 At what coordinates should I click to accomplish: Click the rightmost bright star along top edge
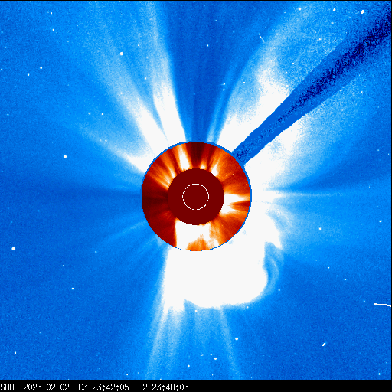[x=362, y=11]
